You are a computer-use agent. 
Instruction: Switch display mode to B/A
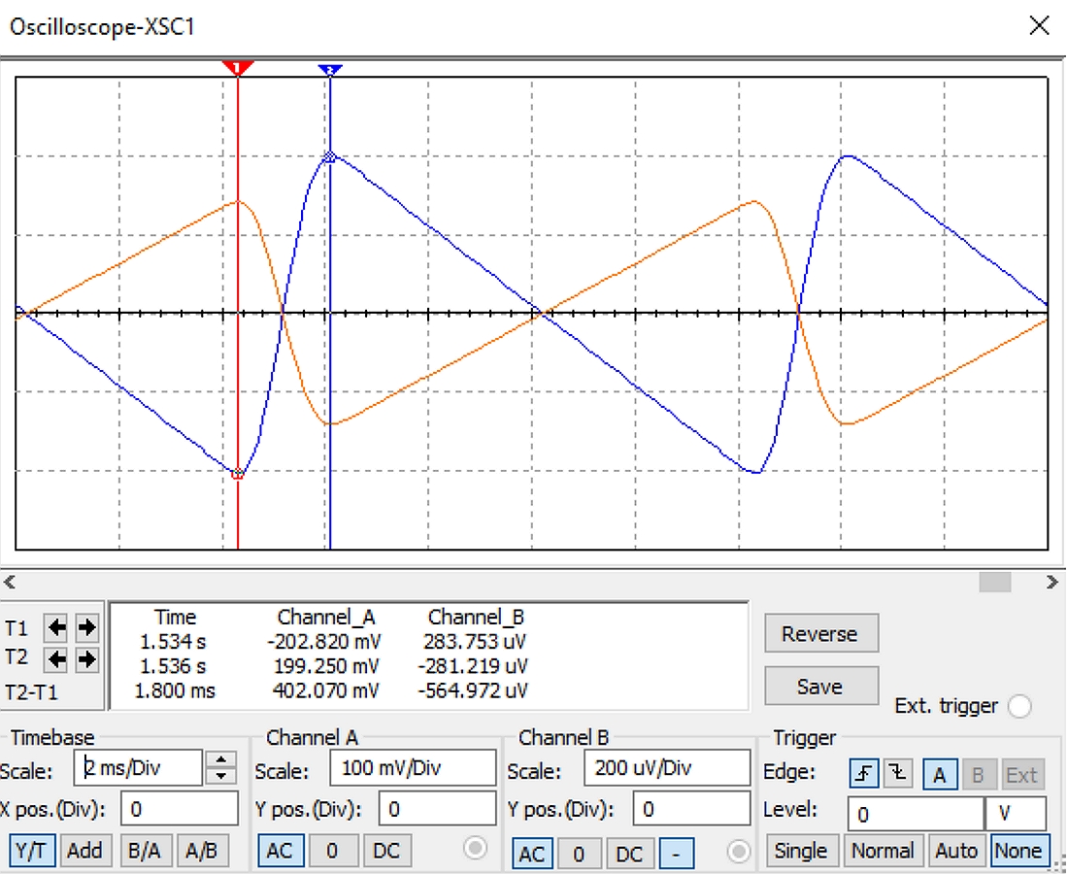tap(144, 851)
